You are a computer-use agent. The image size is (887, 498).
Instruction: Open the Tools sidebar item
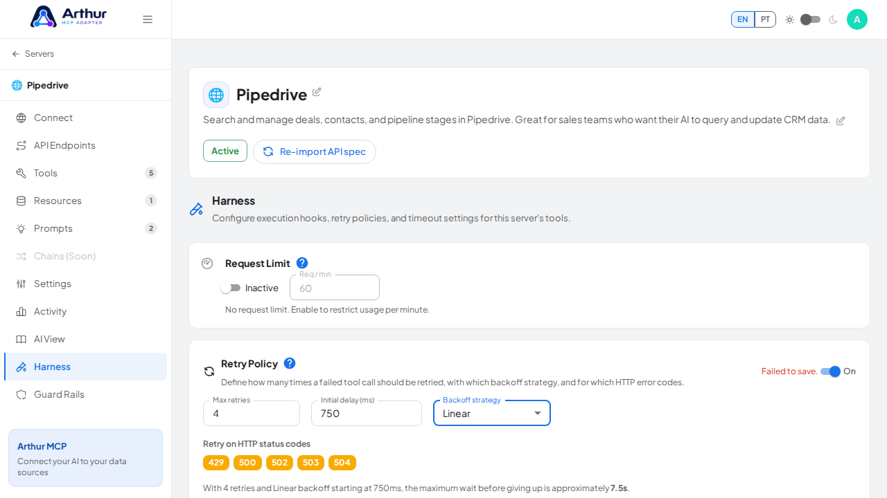pos(86,173)
